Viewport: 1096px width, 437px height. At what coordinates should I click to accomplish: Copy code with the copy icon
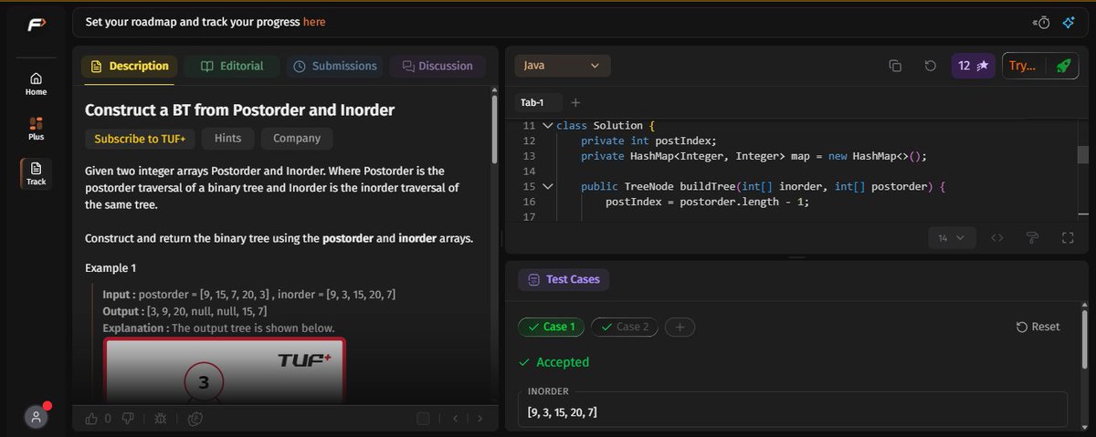pos(895,66)
